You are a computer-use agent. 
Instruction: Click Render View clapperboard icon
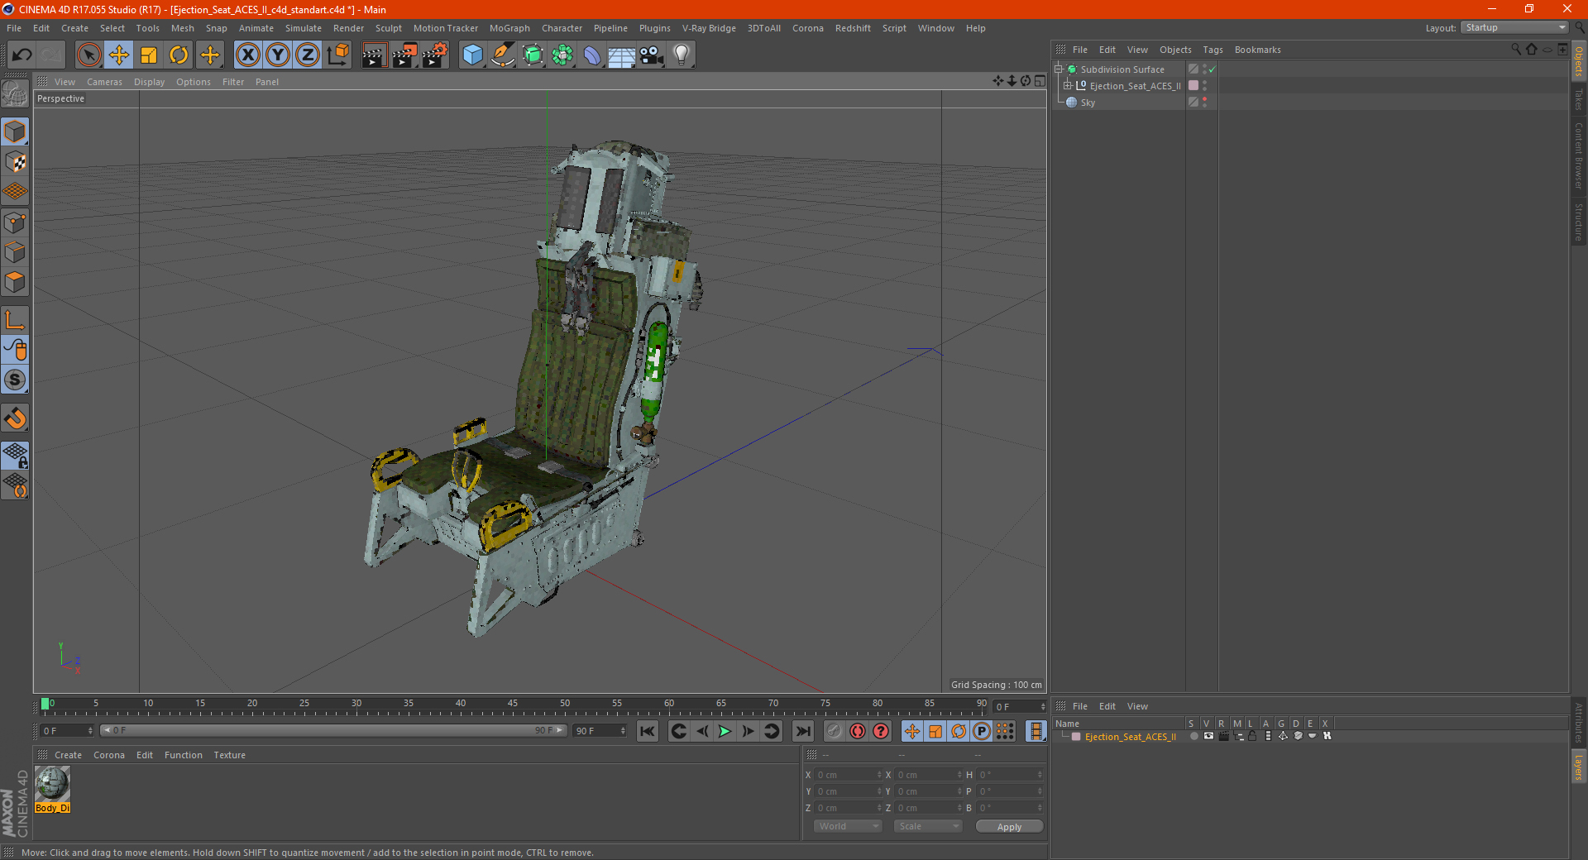pyautogui.click(x=374, y=55)
